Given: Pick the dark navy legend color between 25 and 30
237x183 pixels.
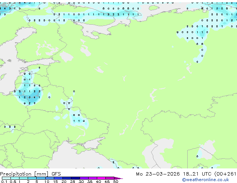Looking at the screenshot, I should click(76, 178).
